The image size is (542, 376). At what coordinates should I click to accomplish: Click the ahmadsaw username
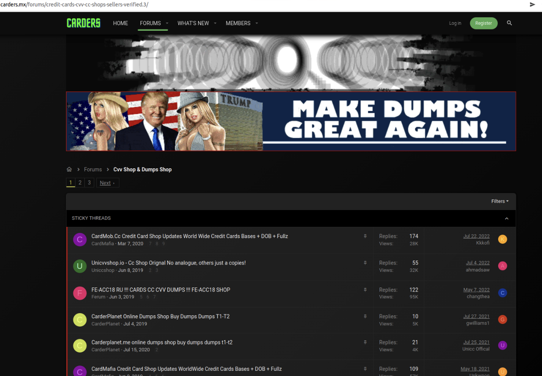click(x=478, y=270)
